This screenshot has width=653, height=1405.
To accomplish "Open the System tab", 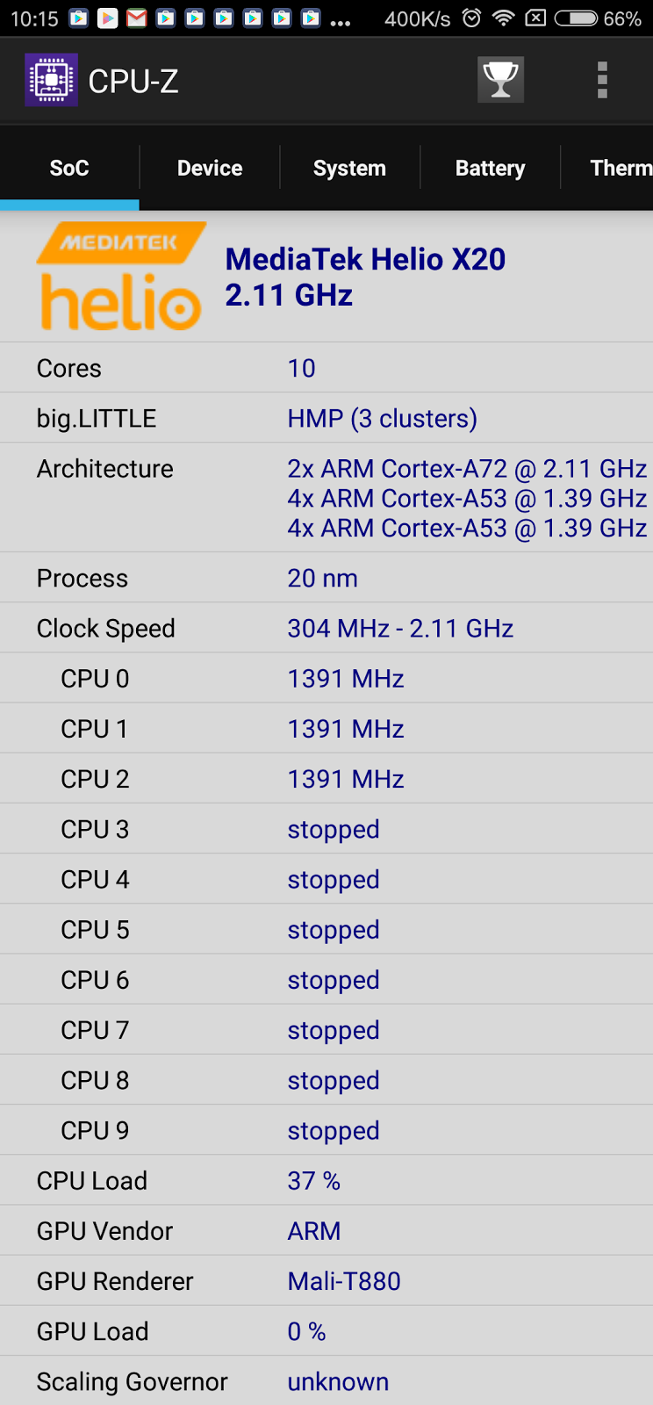I will click(349, 168).
